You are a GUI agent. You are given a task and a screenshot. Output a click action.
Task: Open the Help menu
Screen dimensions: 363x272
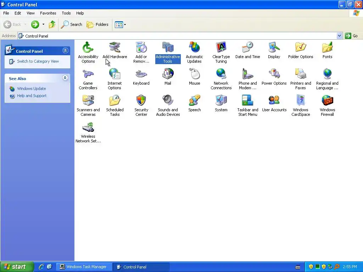(x=80, y=13)
